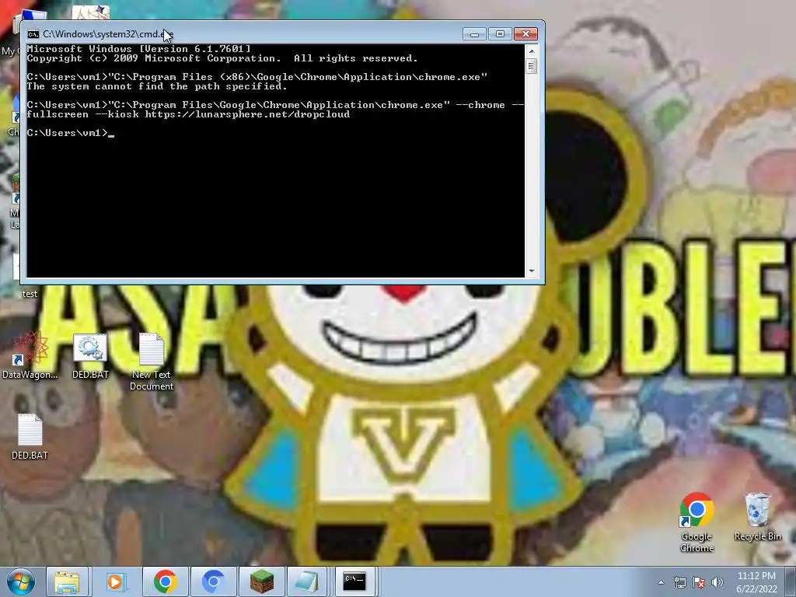Open the Windows Start orb
This screenshot has width=796, height=597.
(x=21, y=581)
